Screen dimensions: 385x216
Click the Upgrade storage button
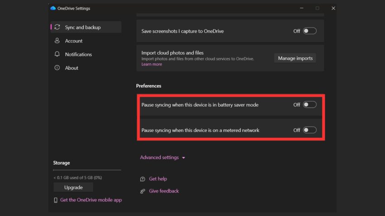point(73,188)
